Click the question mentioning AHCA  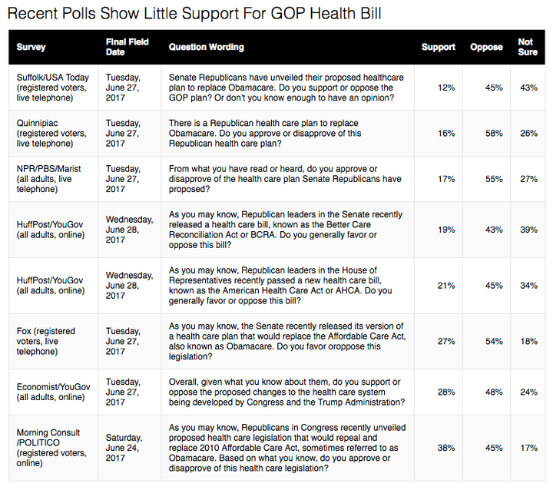pyautogui.click(x=280, y=286)
